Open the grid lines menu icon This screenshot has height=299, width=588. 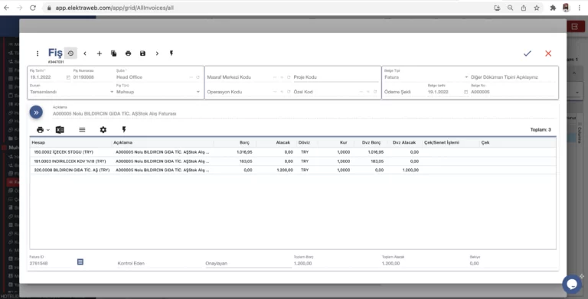82,130
